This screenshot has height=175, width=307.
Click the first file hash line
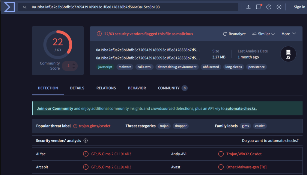148,50
